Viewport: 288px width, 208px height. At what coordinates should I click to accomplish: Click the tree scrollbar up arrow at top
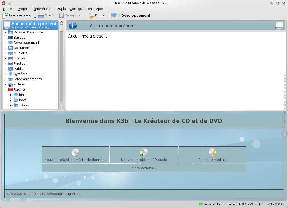62,22
